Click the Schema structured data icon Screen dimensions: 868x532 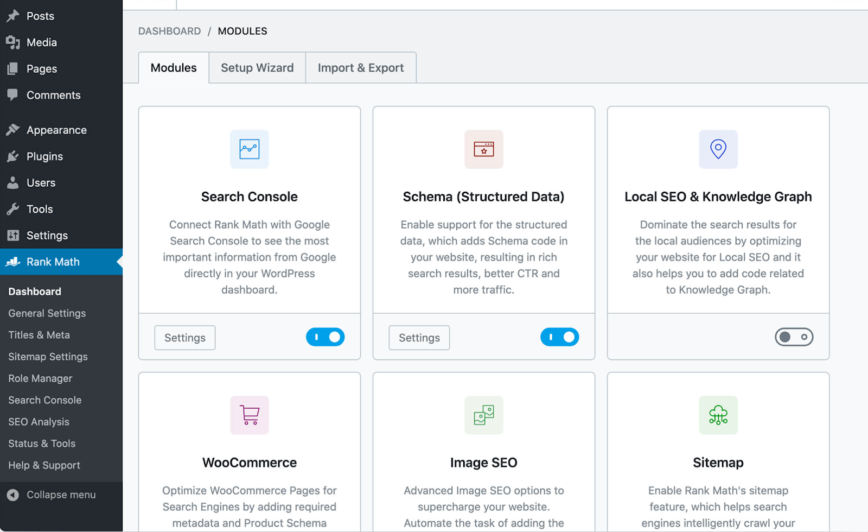tap(484, 149)
